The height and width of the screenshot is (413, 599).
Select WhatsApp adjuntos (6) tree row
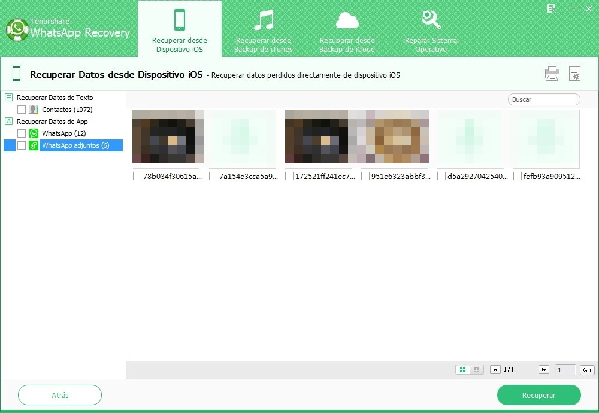point(63,145)
